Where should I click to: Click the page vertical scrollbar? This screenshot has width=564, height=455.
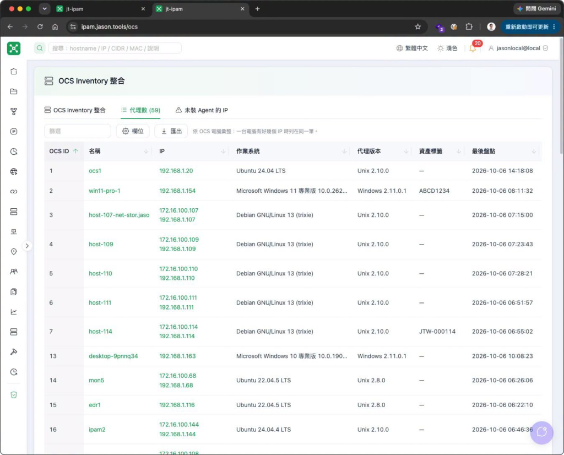point(561,95)
